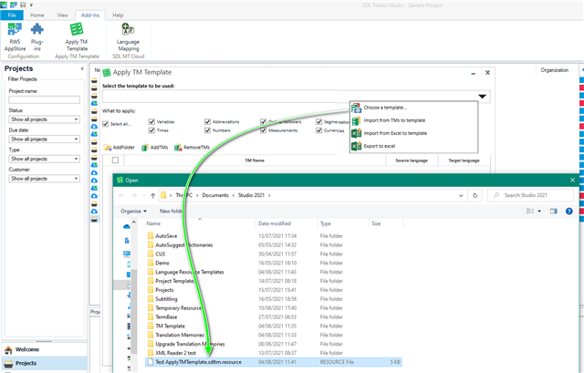
Task: Click the Search Studio 2021 field
Action: (530, 195)
